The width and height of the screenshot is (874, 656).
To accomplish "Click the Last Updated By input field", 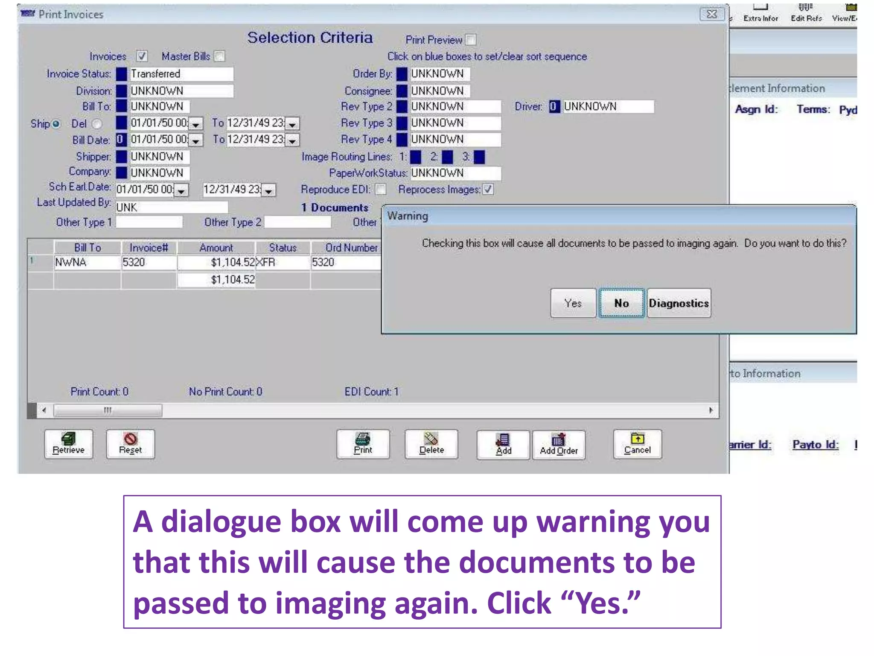I will 172,208.
